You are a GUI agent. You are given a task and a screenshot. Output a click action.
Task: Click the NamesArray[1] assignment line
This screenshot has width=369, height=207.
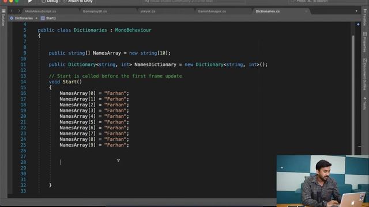click(x=94, y=99)
